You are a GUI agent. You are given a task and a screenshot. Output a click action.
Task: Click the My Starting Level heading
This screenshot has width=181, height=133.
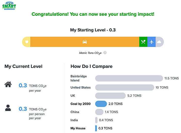(x=93, y=30)
